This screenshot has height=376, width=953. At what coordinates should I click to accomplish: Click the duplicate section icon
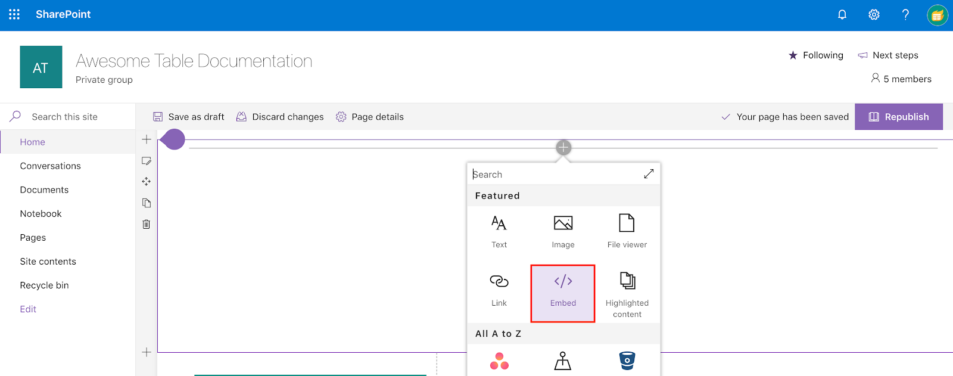[147, 203]
